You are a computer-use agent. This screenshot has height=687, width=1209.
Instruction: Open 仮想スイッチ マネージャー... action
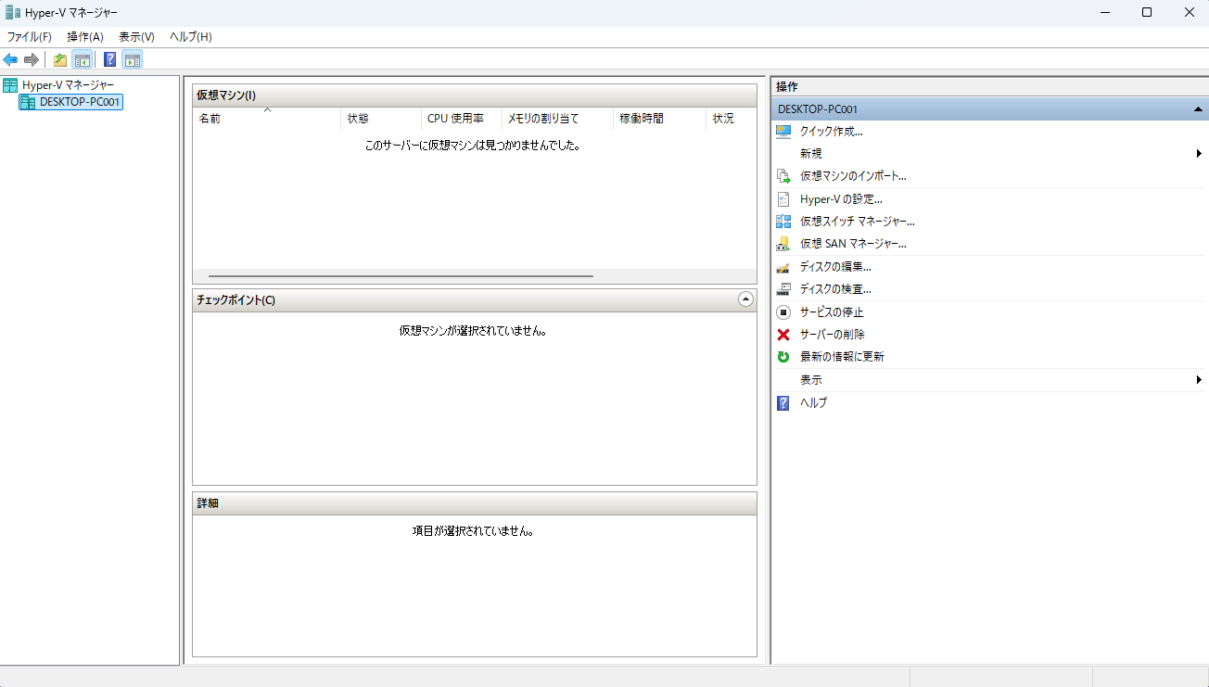tap(858, 222)
